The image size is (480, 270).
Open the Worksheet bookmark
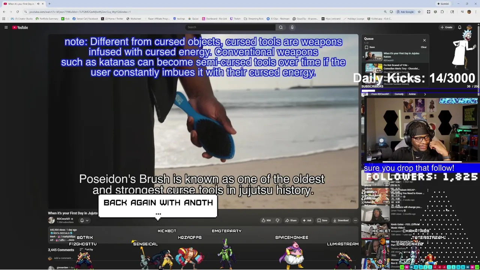[134, 19]
